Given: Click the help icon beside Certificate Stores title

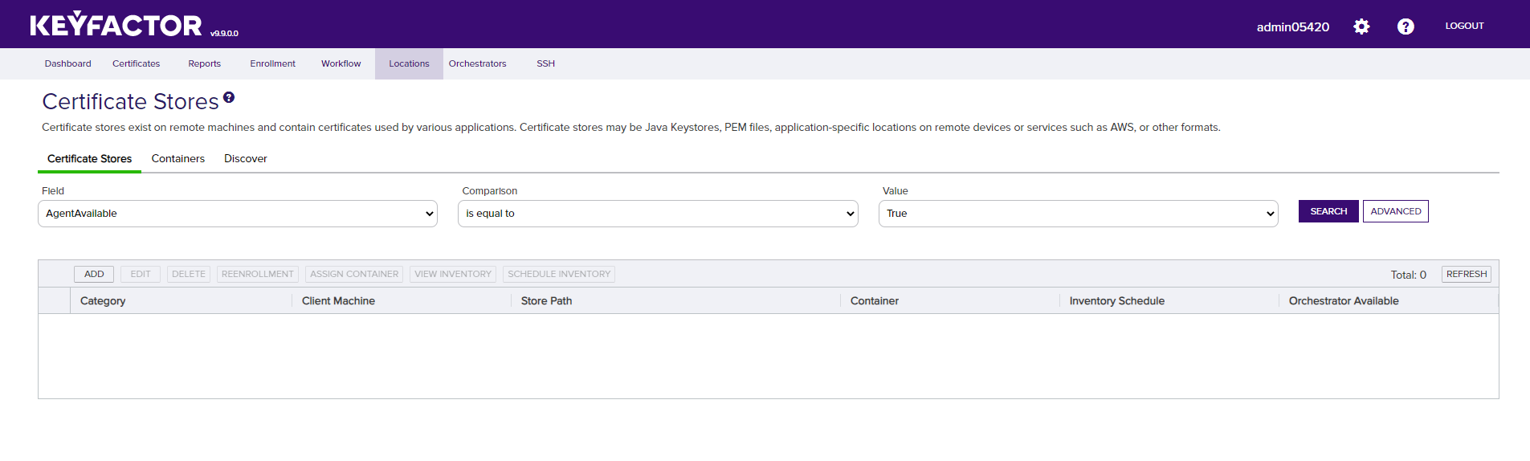Looking at the screenshot, I should [x=229, y=97].
